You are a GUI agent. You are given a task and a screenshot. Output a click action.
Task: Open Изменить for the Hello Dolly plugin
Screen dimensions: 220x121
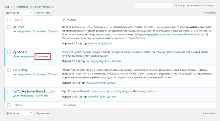click(x=39, y=74)
